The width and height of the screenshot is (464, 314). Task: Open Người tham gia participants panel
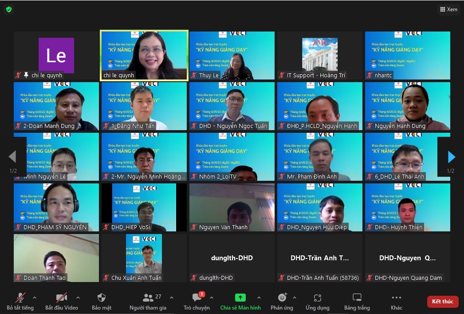pos(148,302)
